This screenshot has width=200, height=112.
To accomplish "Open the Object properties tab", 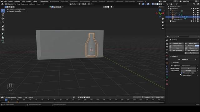I will pyautogui.click(x=167, y=63).
